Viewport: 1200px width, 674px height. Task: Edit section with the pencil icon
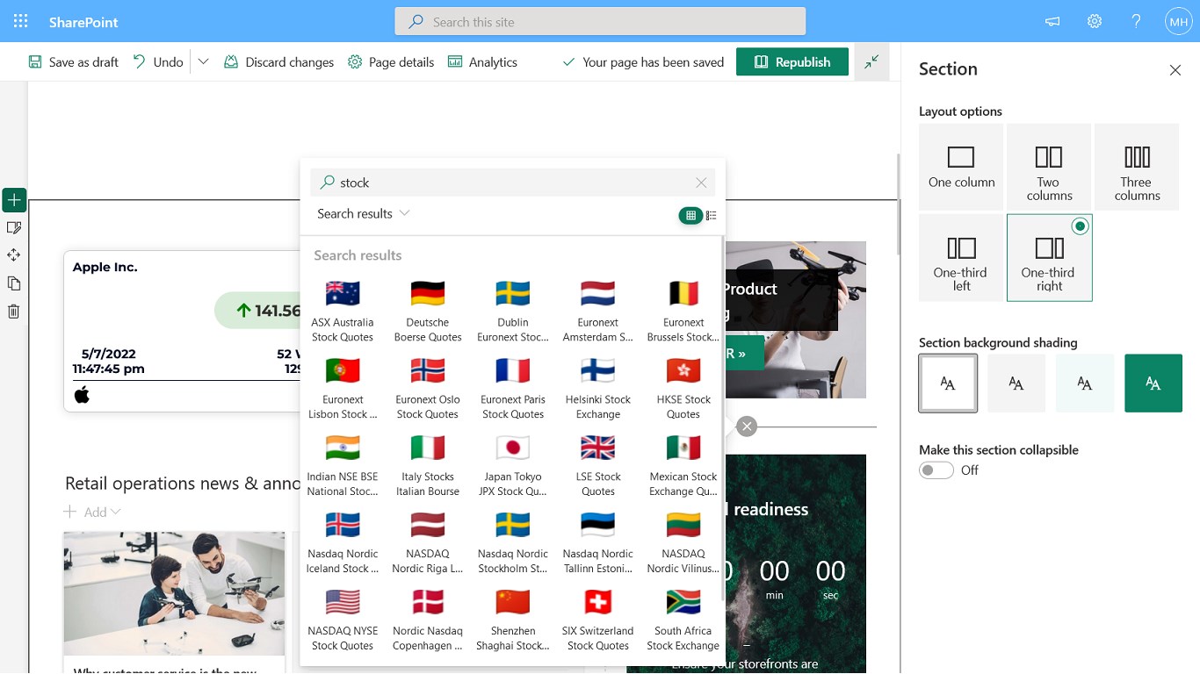point(13,227)
